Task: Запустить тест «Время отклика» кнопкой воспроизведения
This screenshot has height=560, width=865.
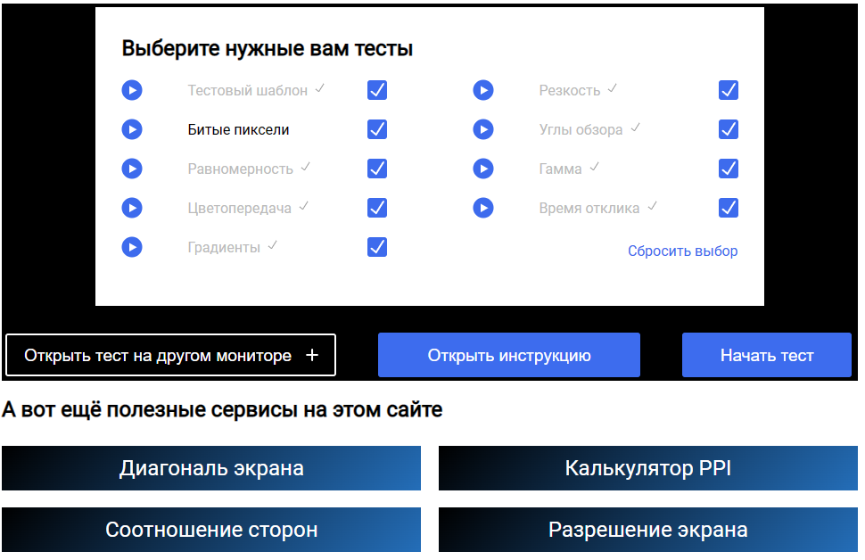Action: 482,208
